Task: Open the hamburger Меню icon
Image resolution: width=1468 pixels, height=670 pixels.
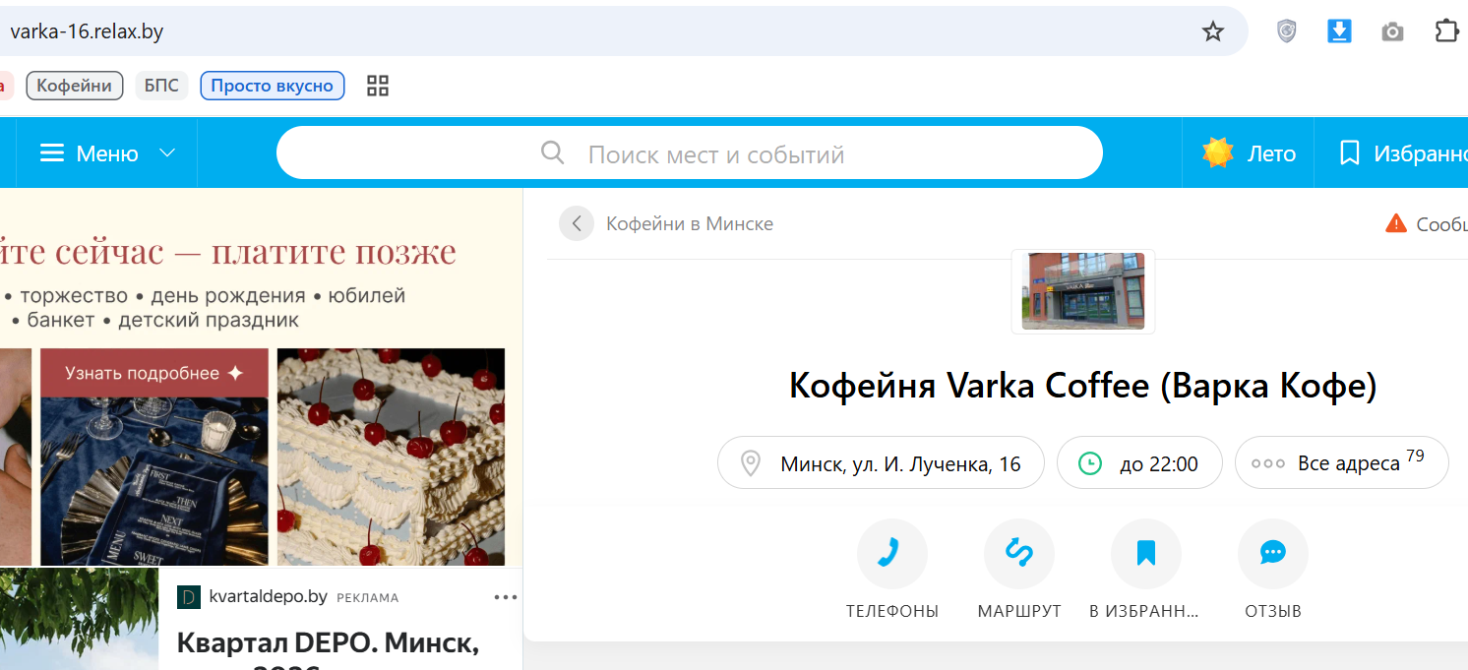Action: pyautogui.click(x=52, y=153)
